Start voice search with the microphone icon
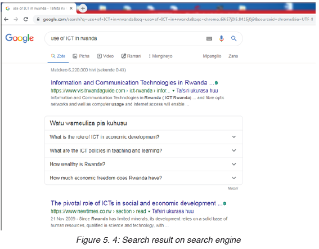 coord(222,38)
